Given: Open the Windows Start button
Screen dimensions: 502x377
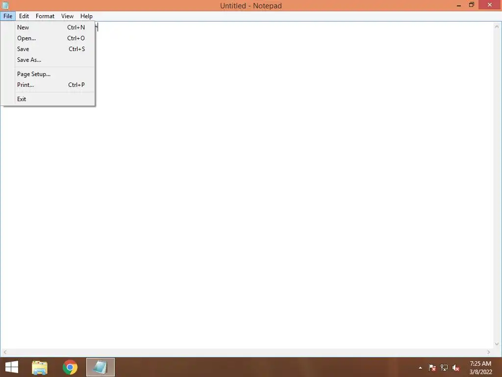Looking at the screenshot, I should (x=12, y=367).
